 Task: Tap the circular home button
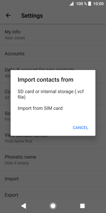coord(53,206)
